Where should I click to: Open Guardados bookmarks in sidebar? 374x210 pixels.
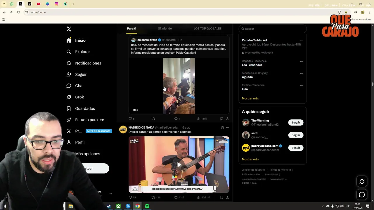(81, 108)
